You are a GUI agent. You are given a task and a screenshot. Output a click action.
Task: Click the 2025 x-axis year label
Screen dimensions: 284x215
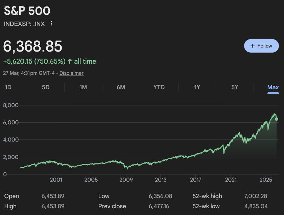[266, 180]
